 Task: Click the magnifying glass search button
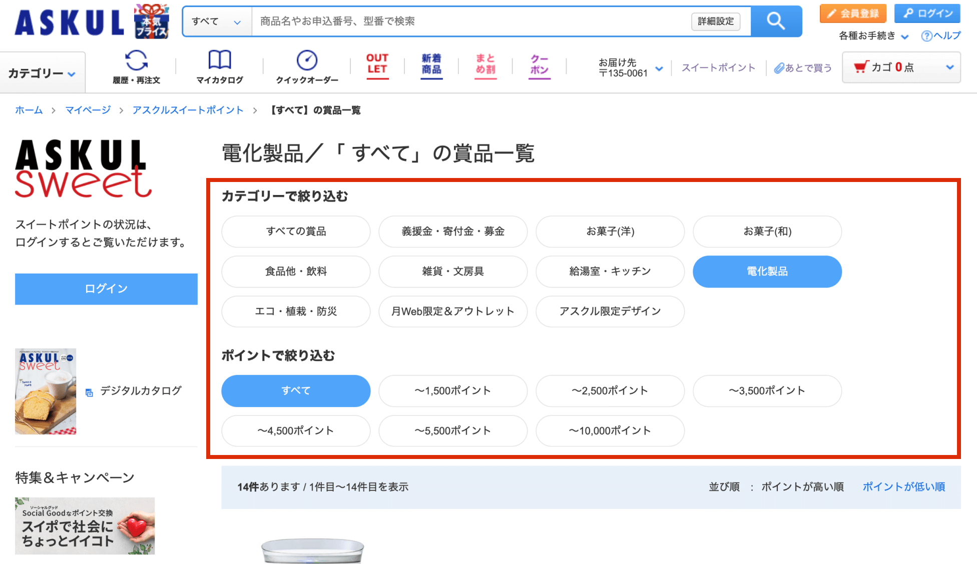tap(776, 21)
